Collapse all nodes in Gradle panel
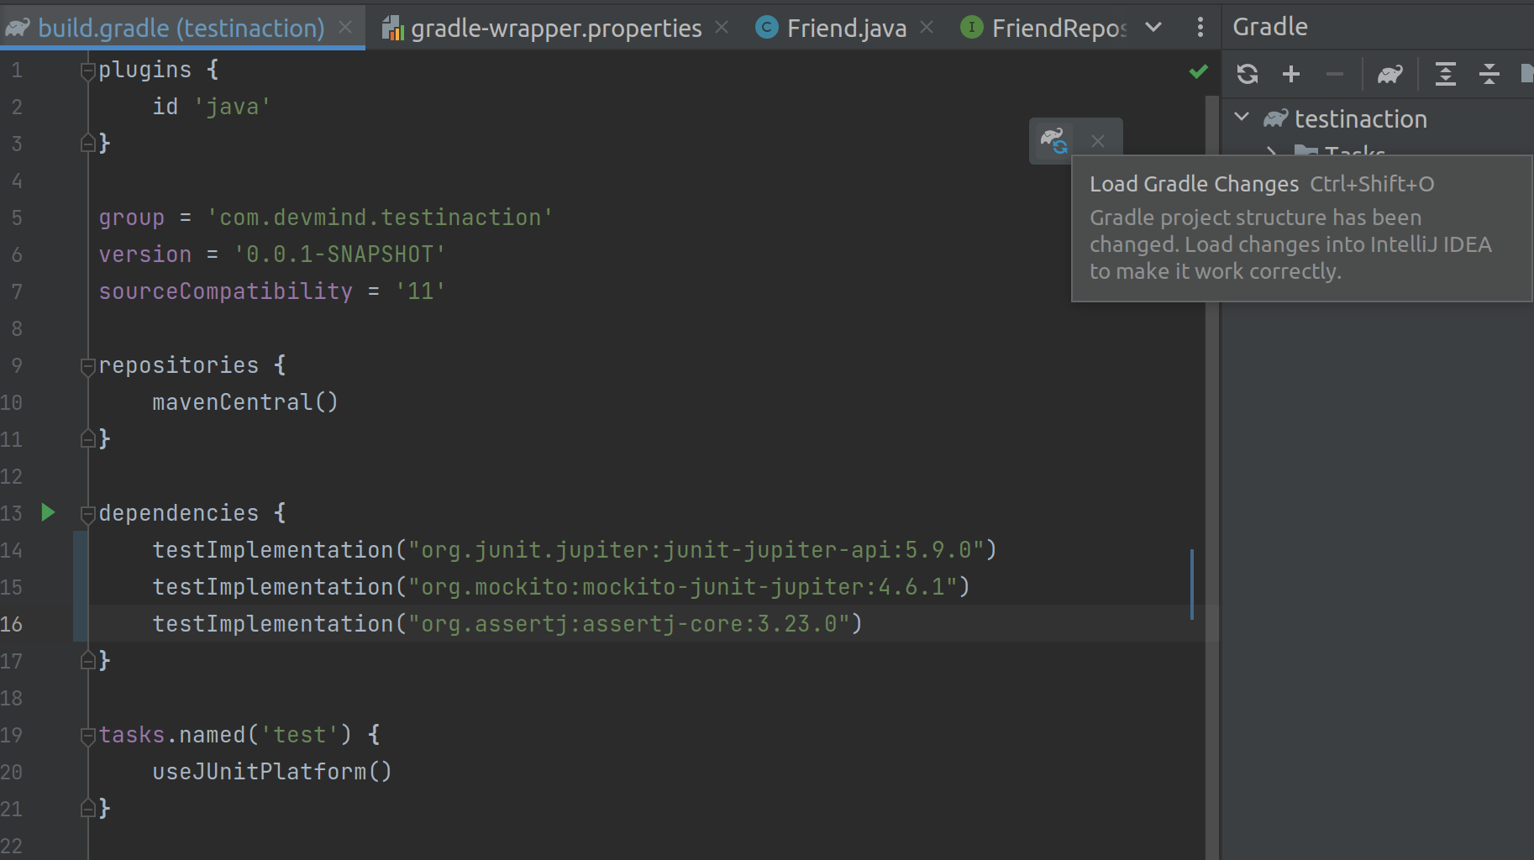Image resolution: width=1534 pixels, height=860 pixels. point(1489,74)
